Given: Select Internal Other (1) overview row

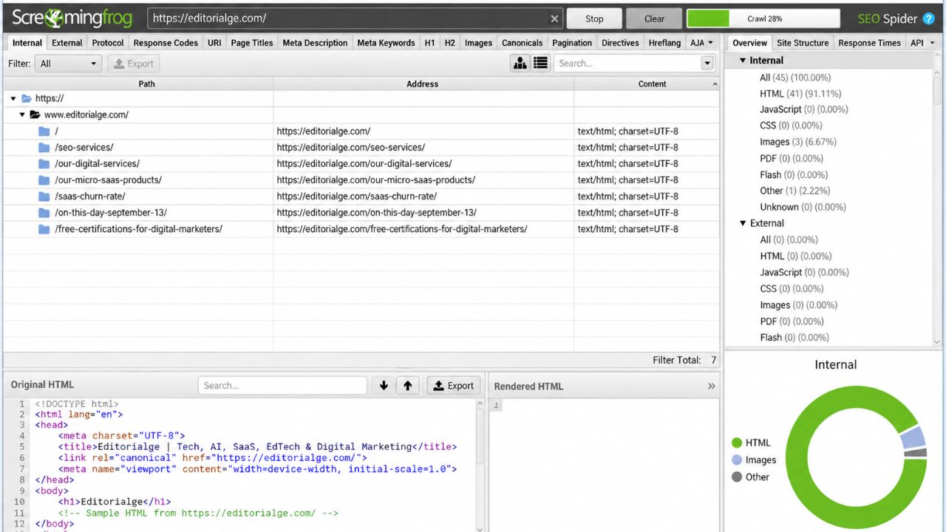Looking at the screenshot, I should pos(796,191).
